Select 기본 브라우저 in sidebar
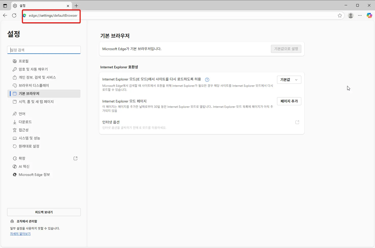 (44, 93)
